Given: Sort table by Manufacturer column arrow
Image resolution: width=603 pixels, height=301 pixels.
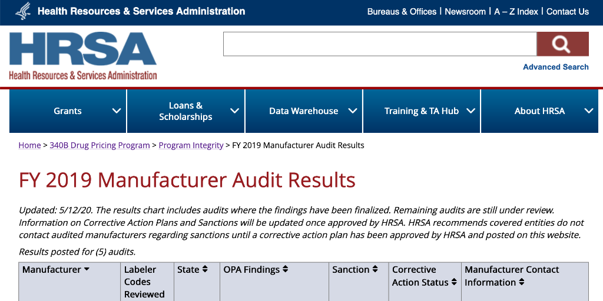Looking at the screenshot, I should [x=87, y=269].
